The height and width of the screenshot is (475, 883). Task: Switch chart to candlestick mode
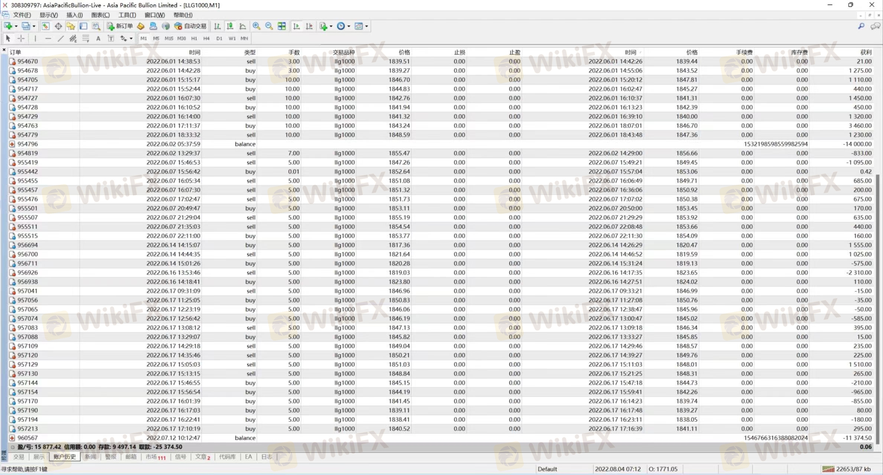[x=230, y=26]
